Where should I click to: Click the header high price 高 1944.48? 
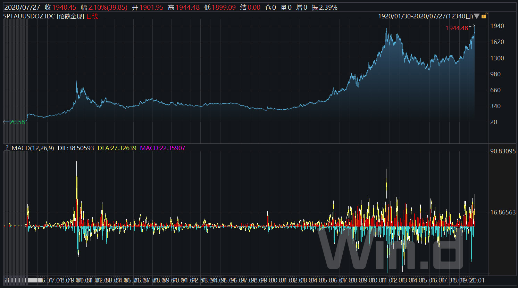point(184,7)
